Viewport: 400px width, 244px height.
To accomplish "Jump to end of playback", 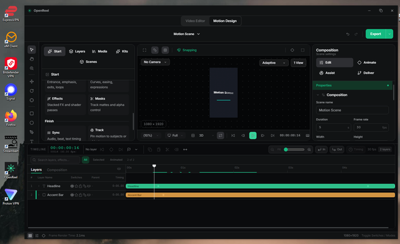I will tap(272, 136).
